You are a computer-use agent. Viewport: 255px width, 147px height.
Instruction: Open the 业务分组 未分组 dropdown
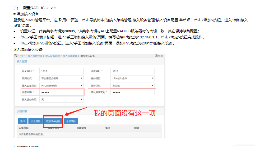[132, 85]
